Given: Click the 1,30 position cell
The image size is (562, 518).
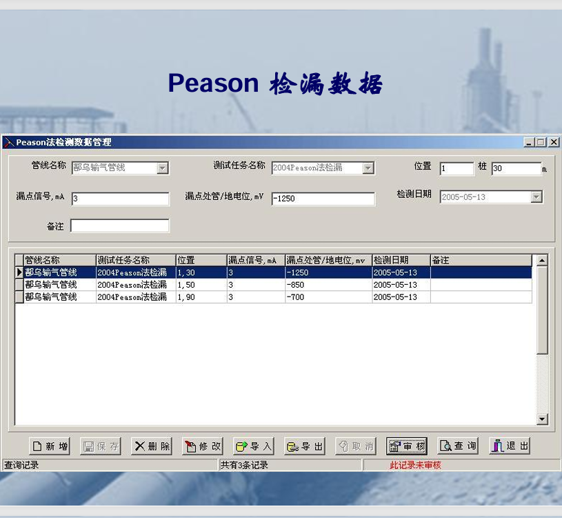Looking at the screenshot, I should pos(202,272).
